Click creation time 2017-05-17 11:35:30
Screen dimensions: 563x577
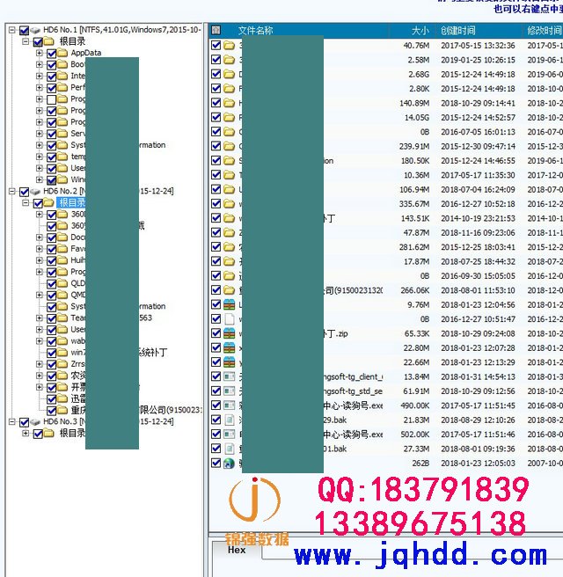pos(478,175)
